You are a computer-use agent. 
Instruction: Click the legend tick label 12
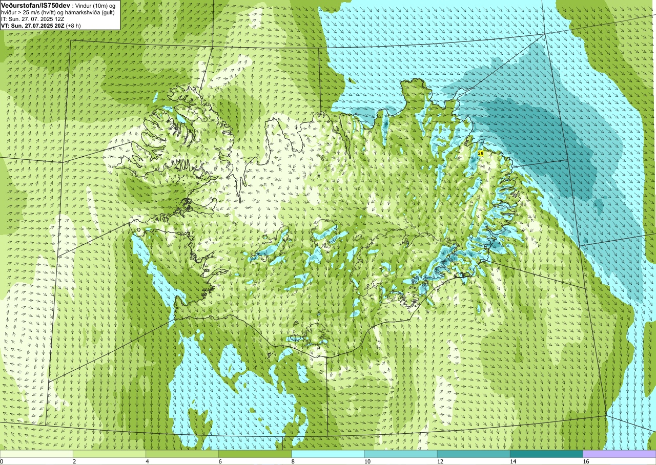pos(440,461)
